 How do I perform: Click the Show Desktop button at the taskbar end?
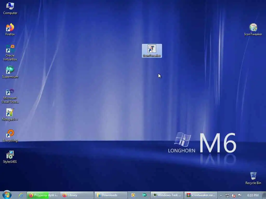tap(264, 195)
